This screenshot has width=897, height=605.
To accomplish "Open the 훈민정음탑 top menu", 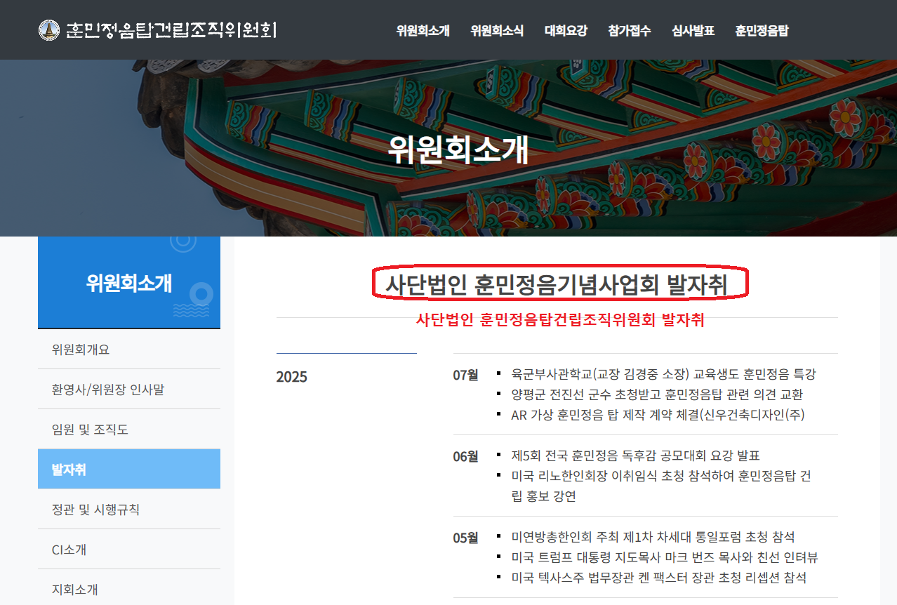I will pos(762,30).
